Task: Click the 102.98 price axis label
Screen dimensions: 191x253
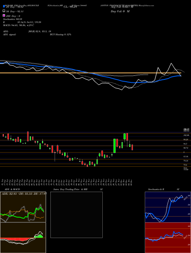Action: point(186,135)
